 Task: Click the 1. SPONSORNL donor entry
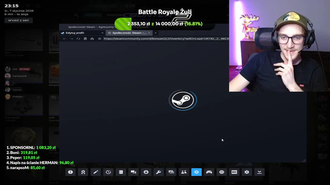tap(31, 147)
